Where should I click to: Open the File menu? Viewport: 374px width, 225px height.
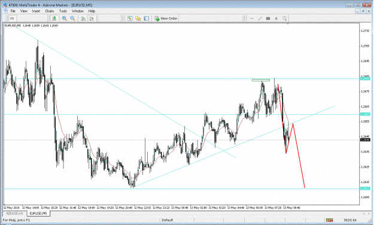tap(13, 11)
